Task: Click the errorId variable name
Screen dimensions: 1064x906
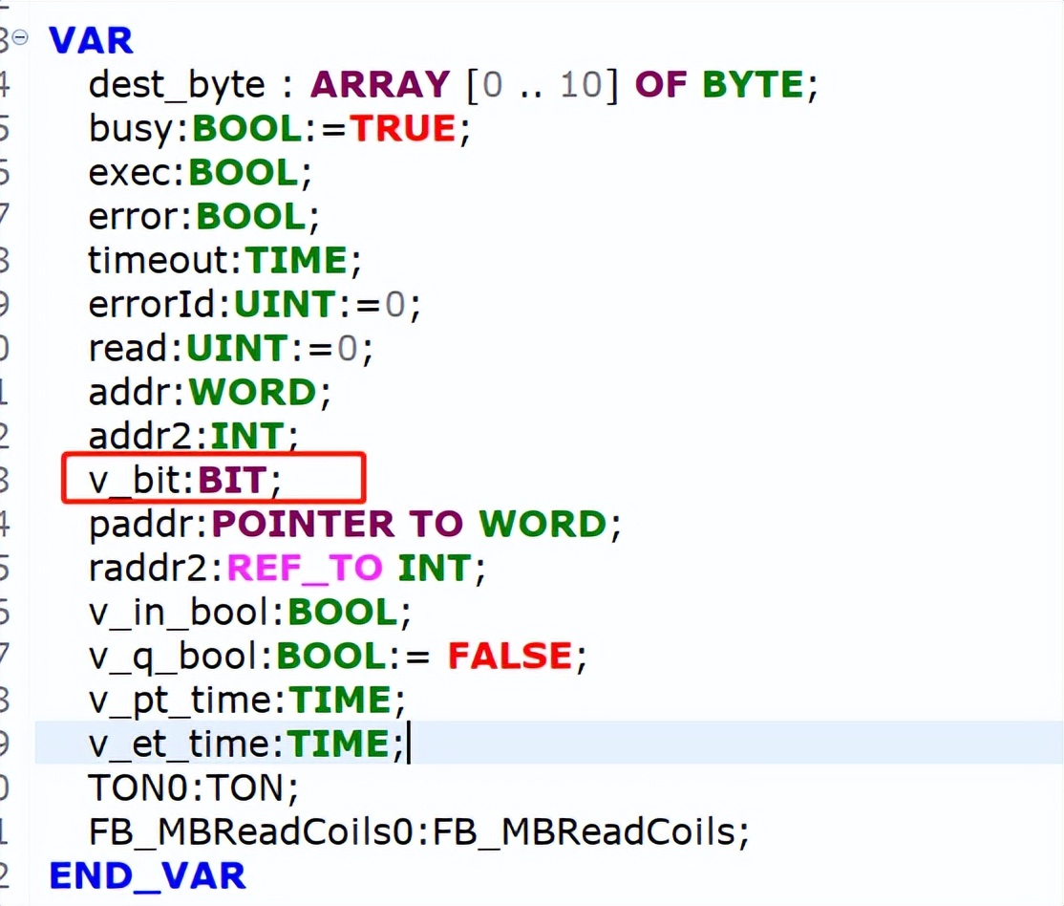Action: click(152, 304)
